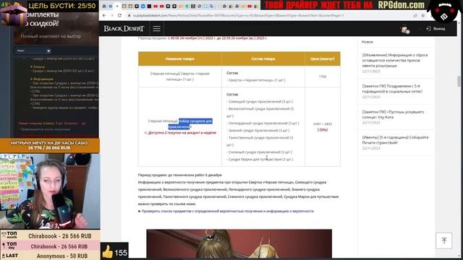Reload the page with the refresh icon
The height and width of the screenshot is (260, 463).
(x=119, y=15)
